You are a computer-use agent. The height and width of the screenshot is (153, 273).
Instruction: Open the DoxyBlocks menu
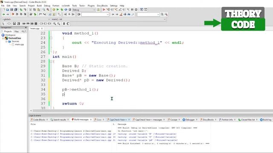tap(102, 6)
